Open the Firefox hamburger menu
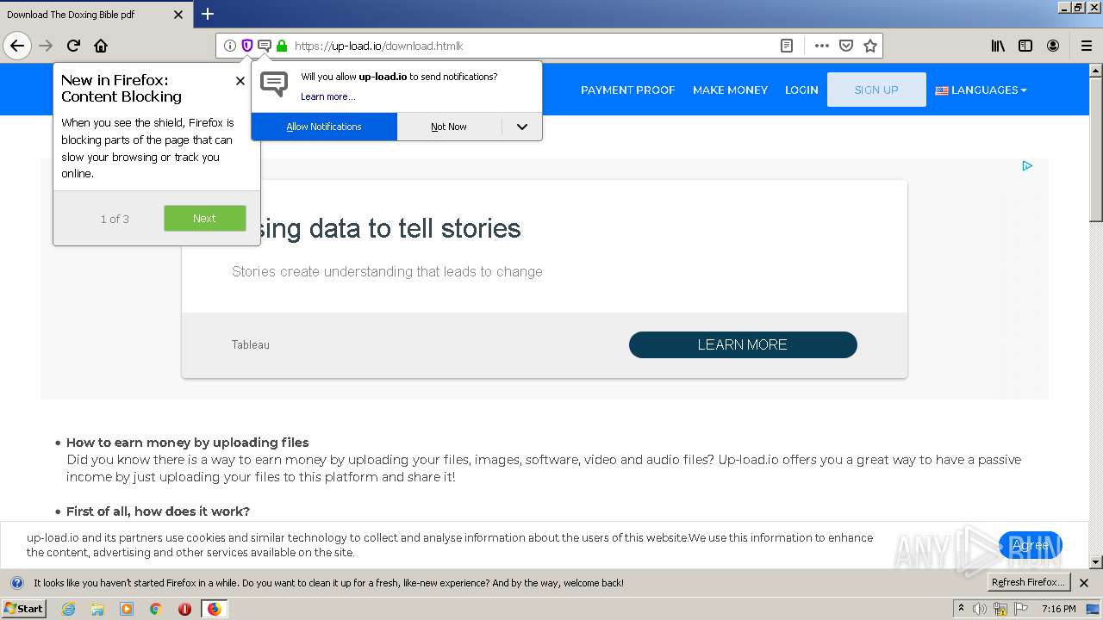The image size is (1103, 620). [1087, 46]
